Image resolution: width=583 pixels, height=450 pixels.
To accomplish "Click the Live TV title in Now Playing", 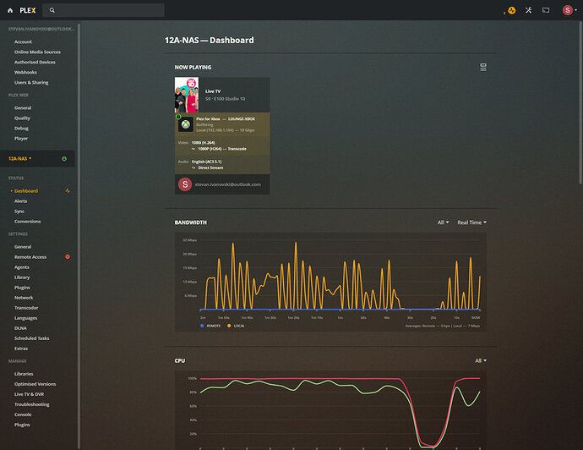I will tap(213, 91).
